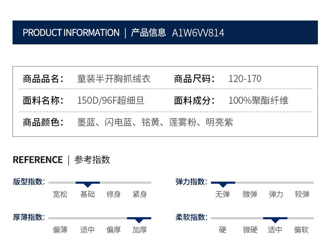Select the 微硬 softness label
This screenshot has width=330, height=249.
tap(250, 230)
